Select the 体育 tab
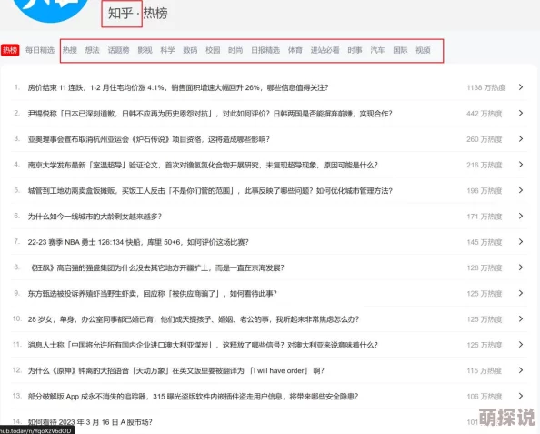540x434 pixels. click(295, 50)
